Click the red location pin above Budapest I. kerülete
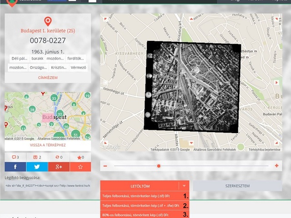The height and width of the screenshot is (218, 291). coord(48,21)
